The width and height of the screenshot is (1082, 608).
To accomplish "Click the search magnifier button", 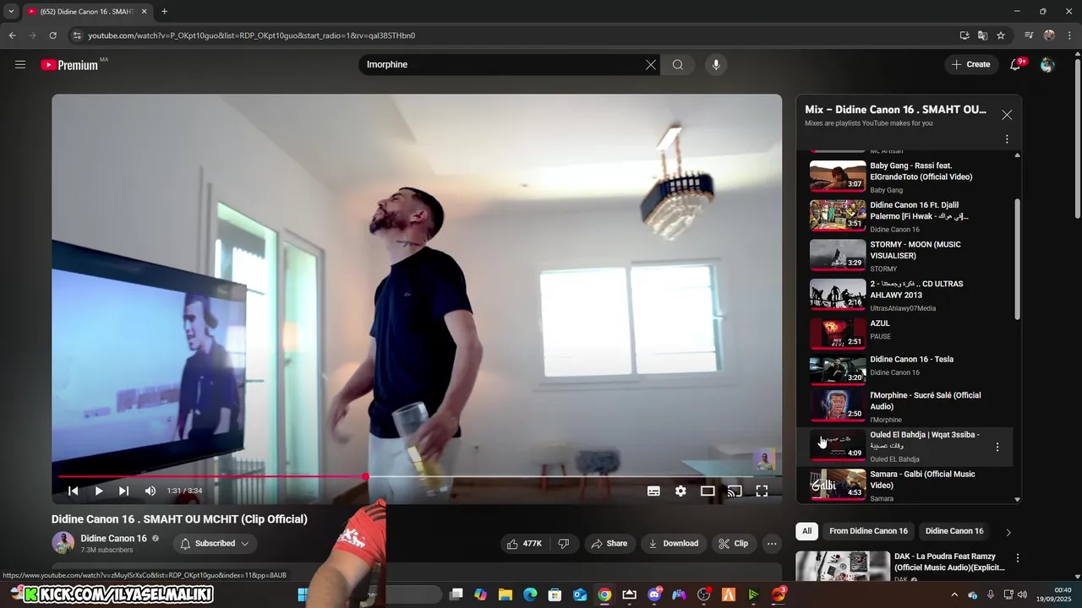I will pos(678,65).
